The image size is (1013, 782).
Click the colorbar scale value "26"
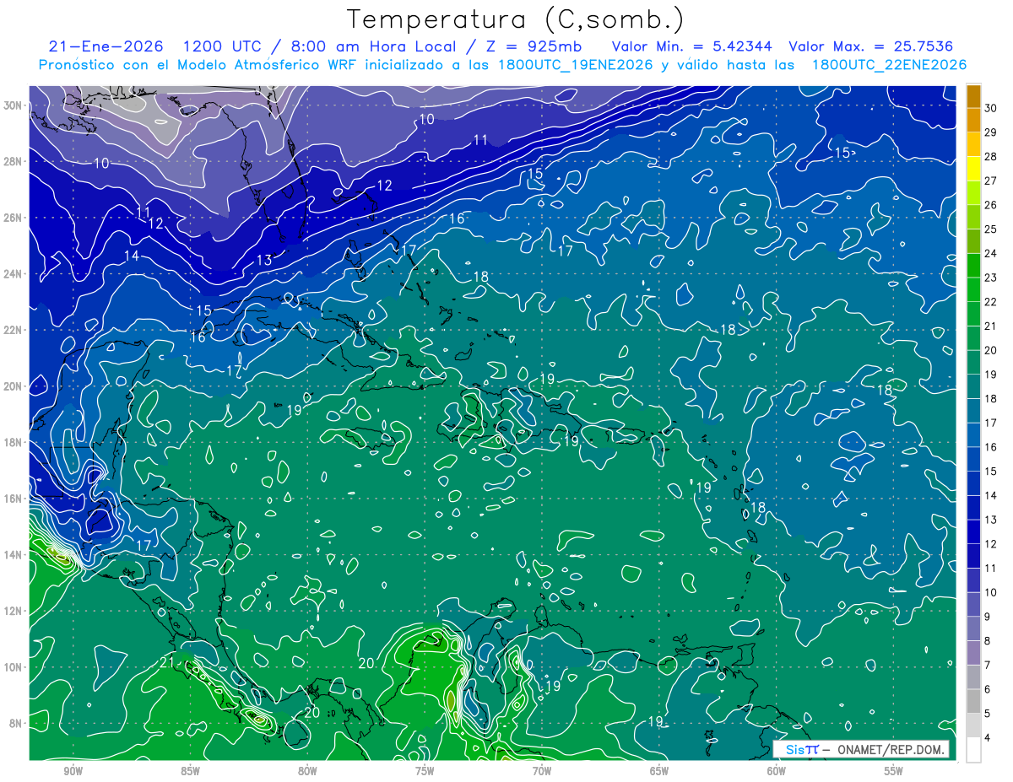(x=991, y=204)
